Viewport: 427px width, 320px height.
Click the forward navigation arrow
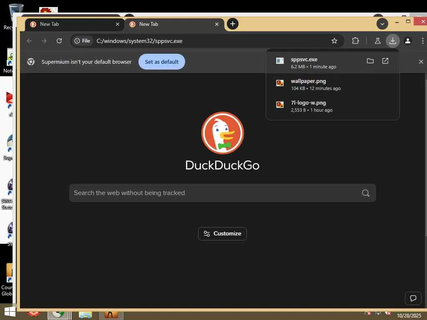[x=44, y=41]
